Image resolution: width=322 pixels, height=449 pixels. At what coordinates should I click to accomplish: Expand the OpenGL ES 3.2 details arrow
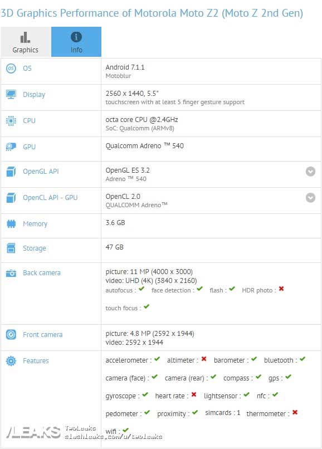pos(310,172)
